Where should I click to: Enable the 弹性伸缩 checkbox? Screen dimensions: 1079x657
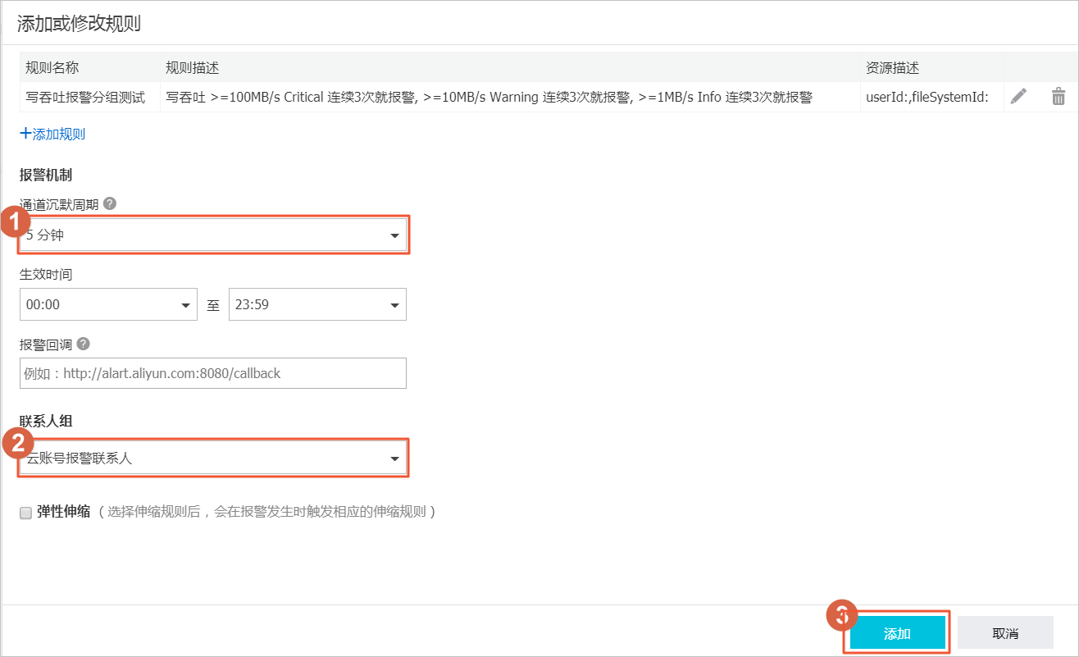pyautogui.click(x=25, y=513)
